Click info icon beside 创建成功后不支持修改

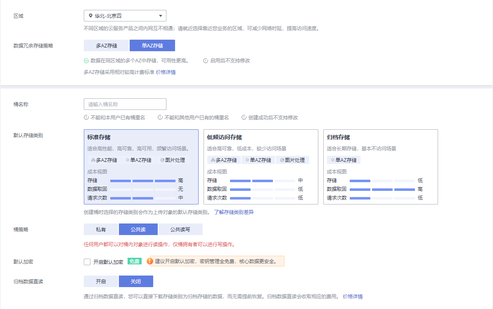(244, 118)
